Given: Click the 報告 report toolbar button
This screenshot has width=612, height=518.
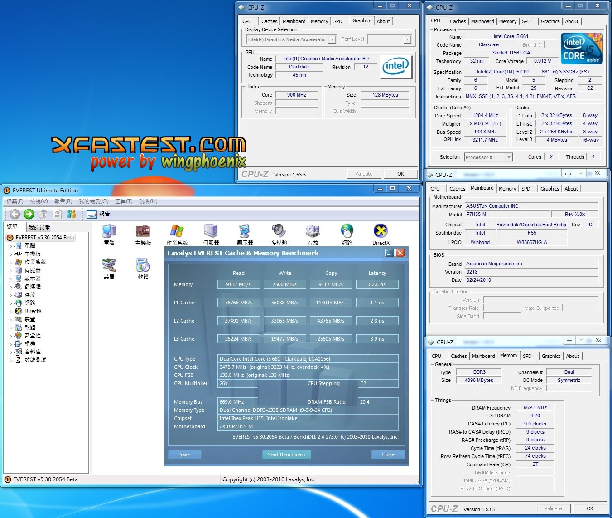Looking at the screenshot, I should 98,214.
